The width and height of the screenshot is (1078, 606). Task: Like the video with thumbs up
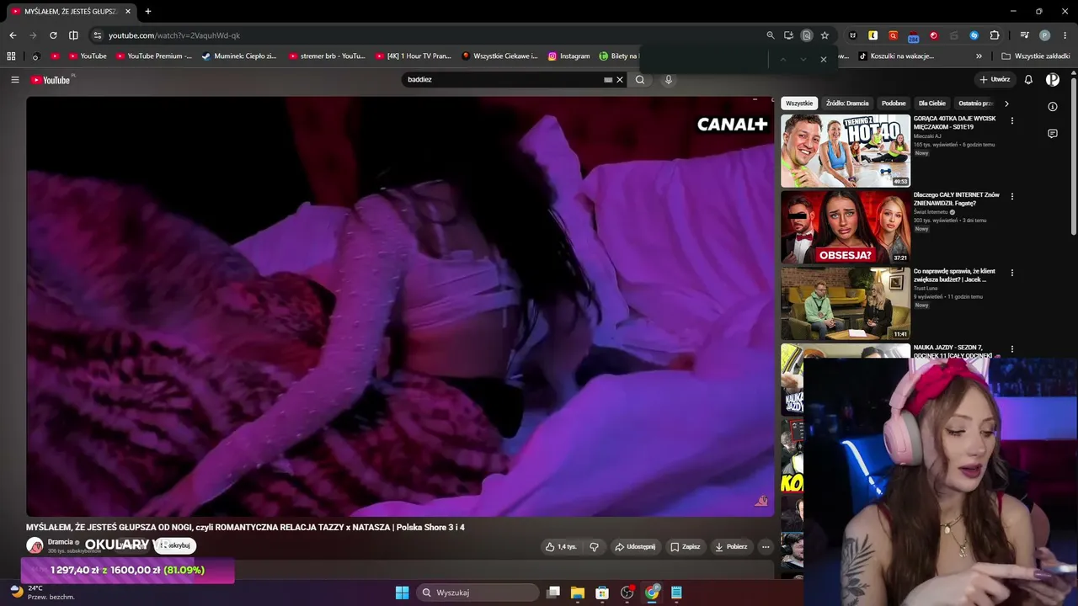click(x=561, y=547)
